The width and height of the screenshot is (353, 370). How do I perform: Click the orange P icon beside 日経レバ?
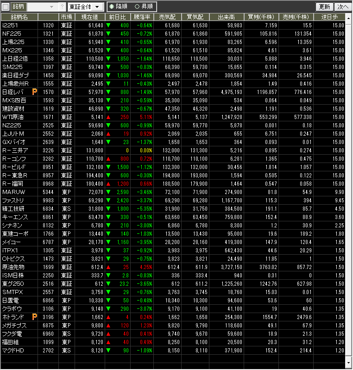point(34,92)
